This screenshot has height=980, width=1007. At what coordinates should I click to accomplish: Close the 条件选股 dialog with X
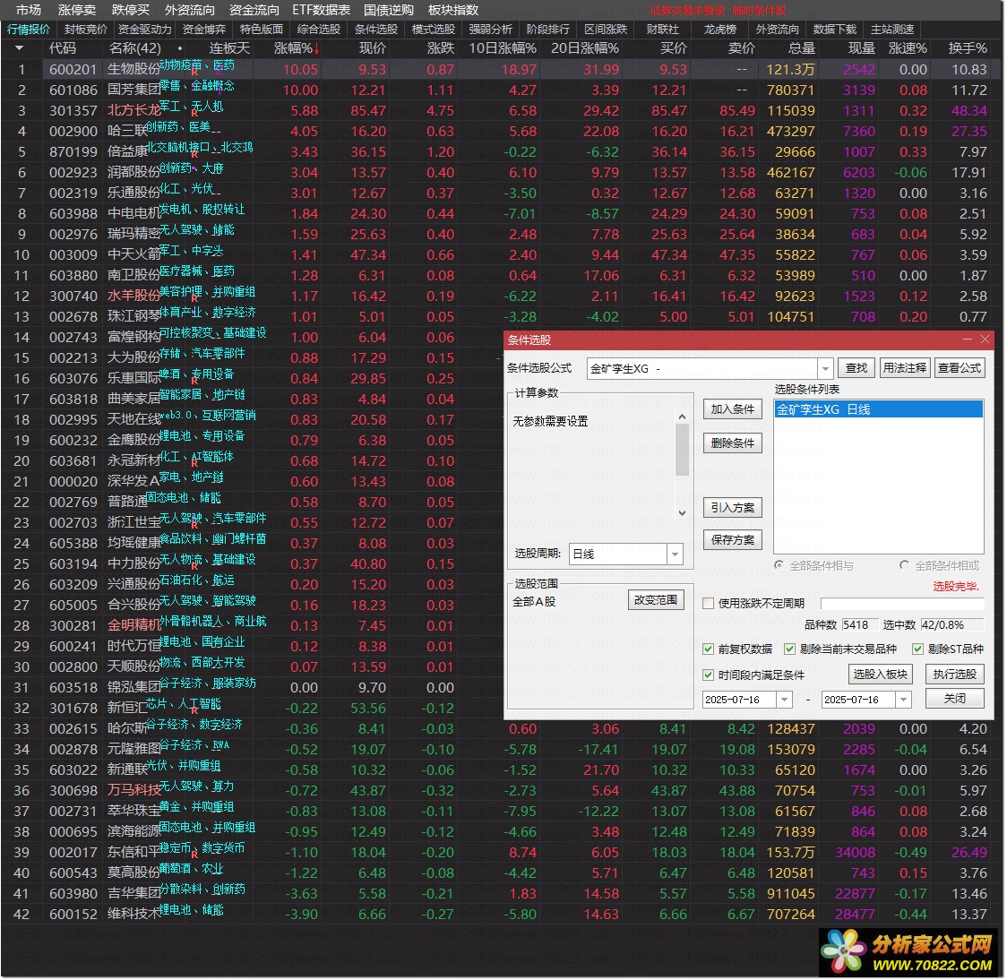click(x=985, y=340)
